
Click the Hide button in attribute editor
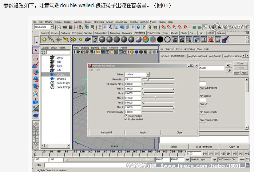pyautogui.click(x=244, y=73)
